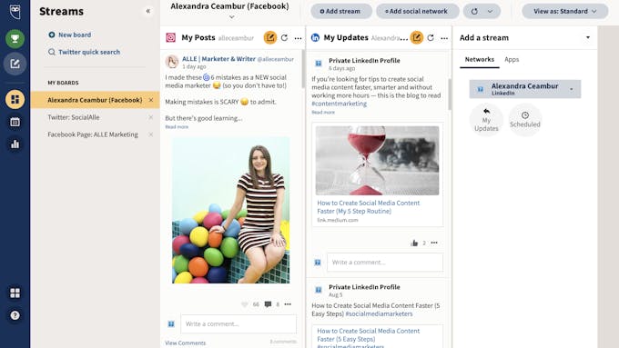Viewport: 619px width, 348px height.
Task: Expand the board title dropdown chevron
Action: 232,17
